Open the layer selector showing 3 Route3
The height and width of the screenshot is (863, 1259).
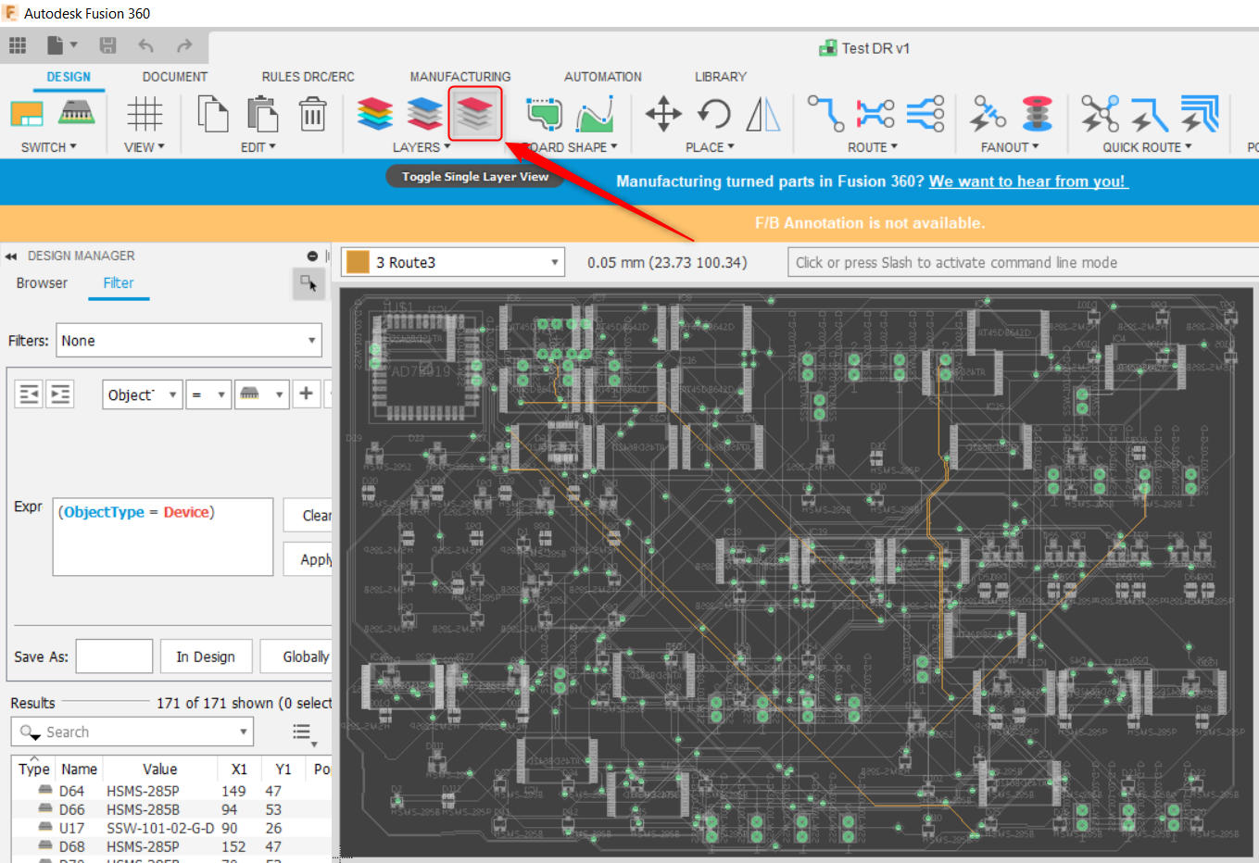(452, 261)
